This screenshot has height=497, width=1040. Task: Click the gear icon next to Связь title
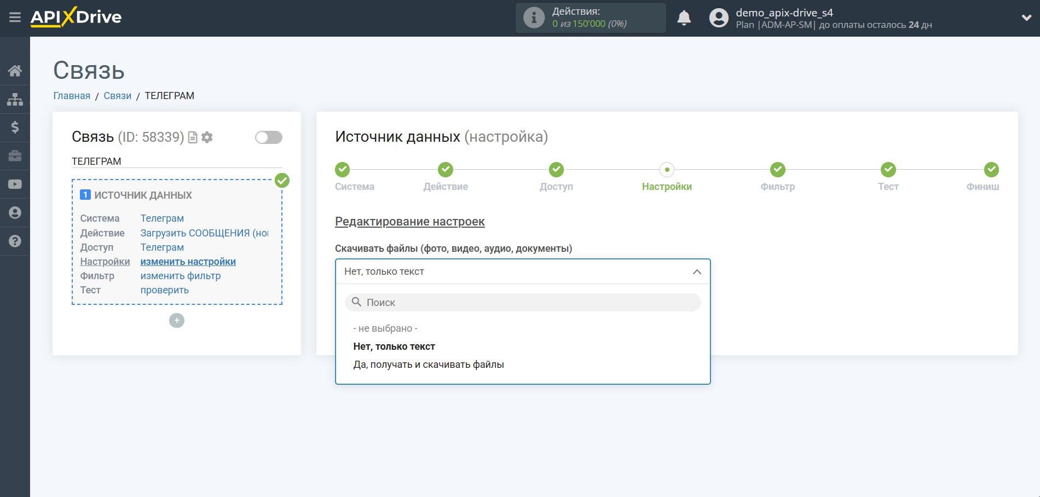[x=207, y=137]
